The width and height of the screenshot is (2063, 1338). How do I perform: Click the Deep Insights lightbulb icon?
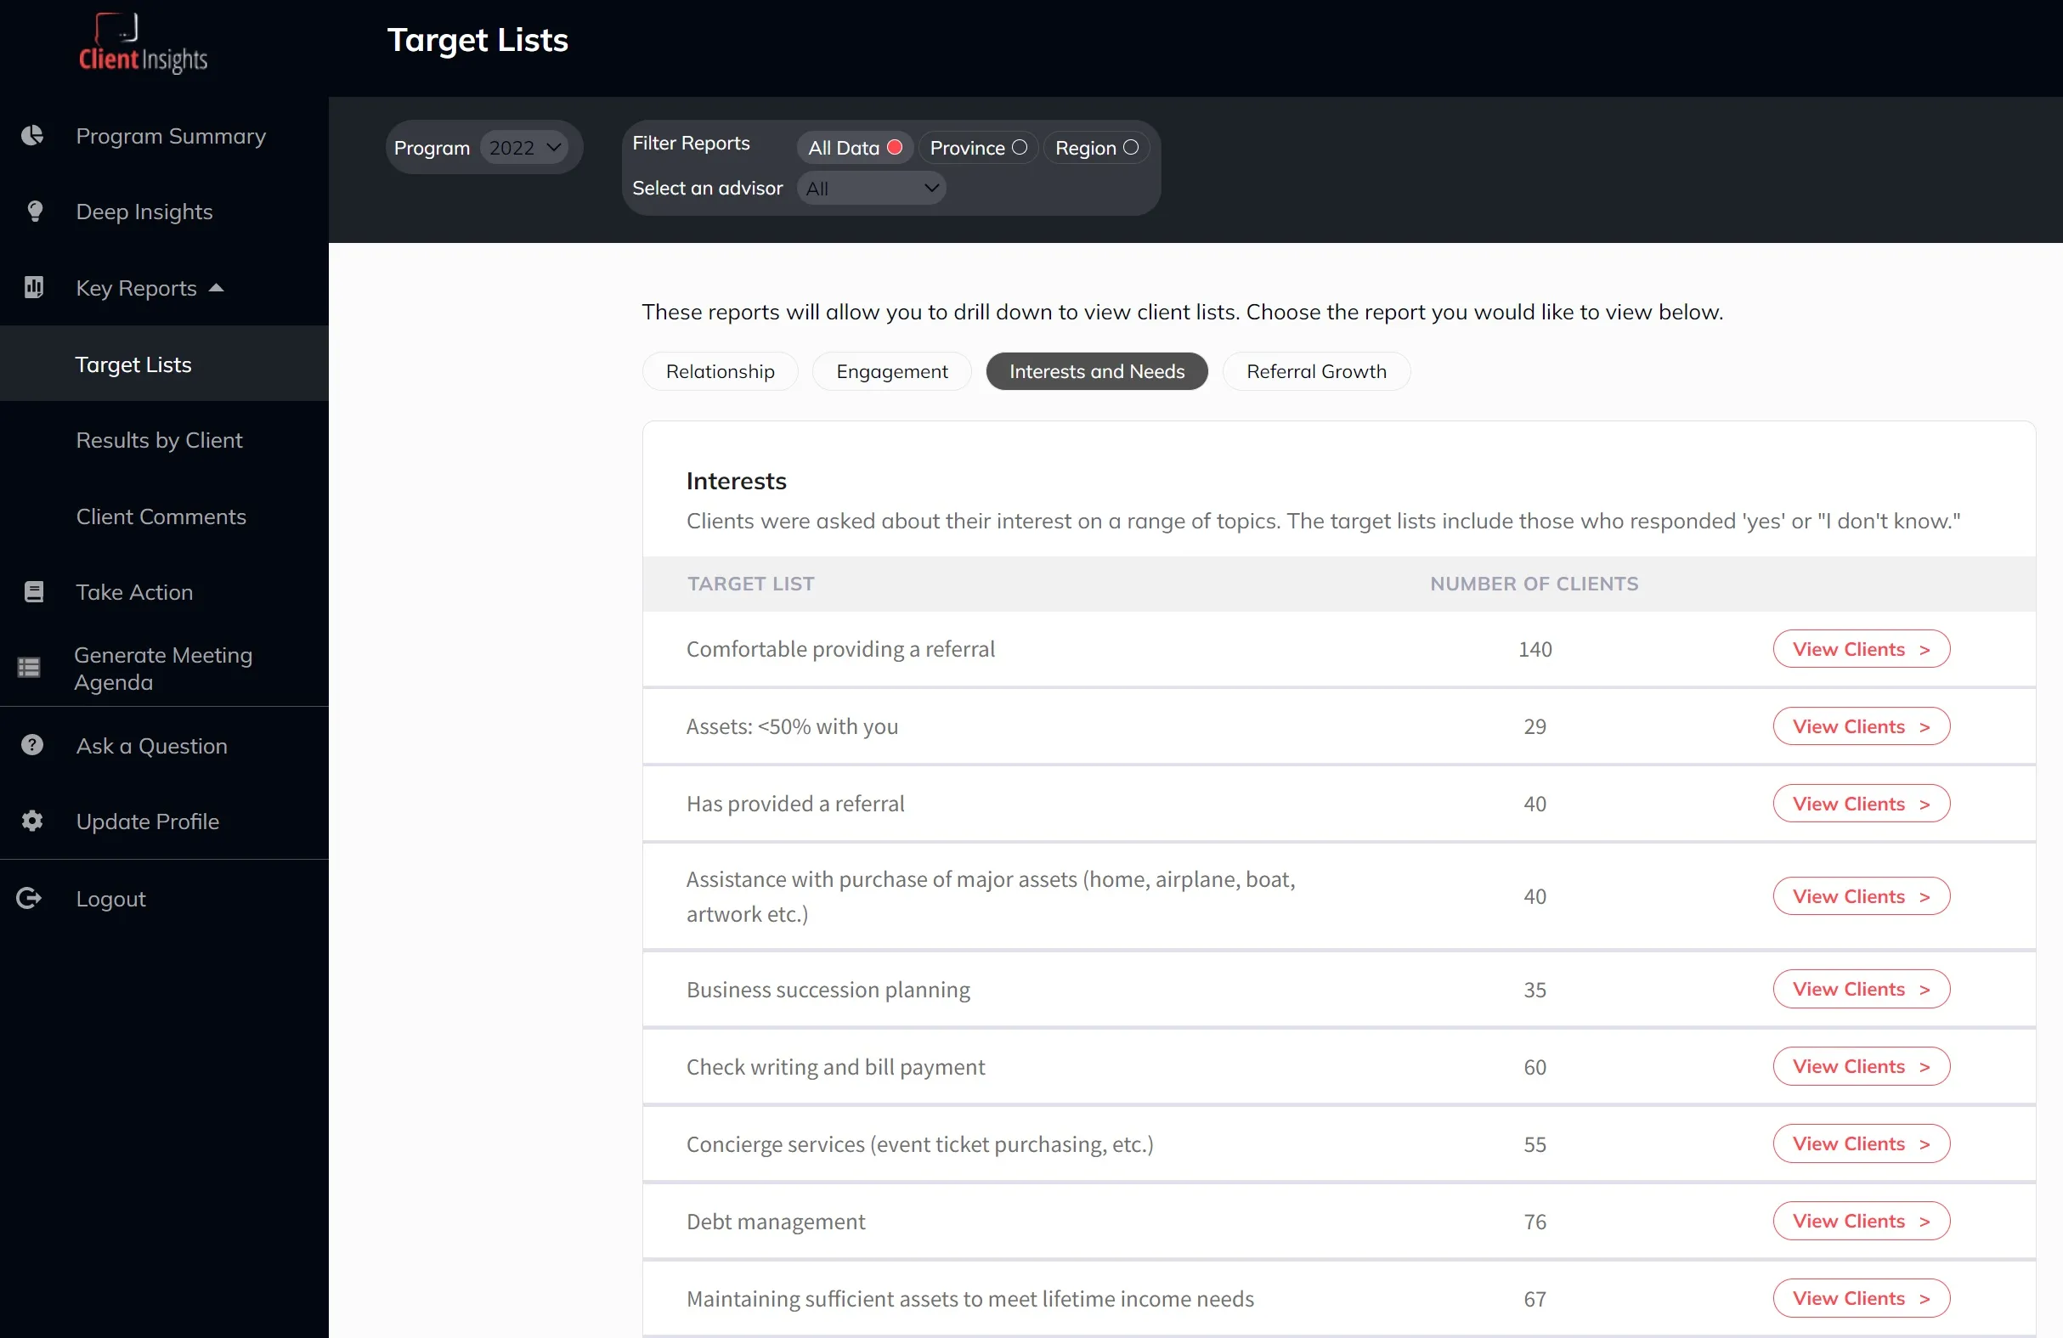click(x=35, y=212)
